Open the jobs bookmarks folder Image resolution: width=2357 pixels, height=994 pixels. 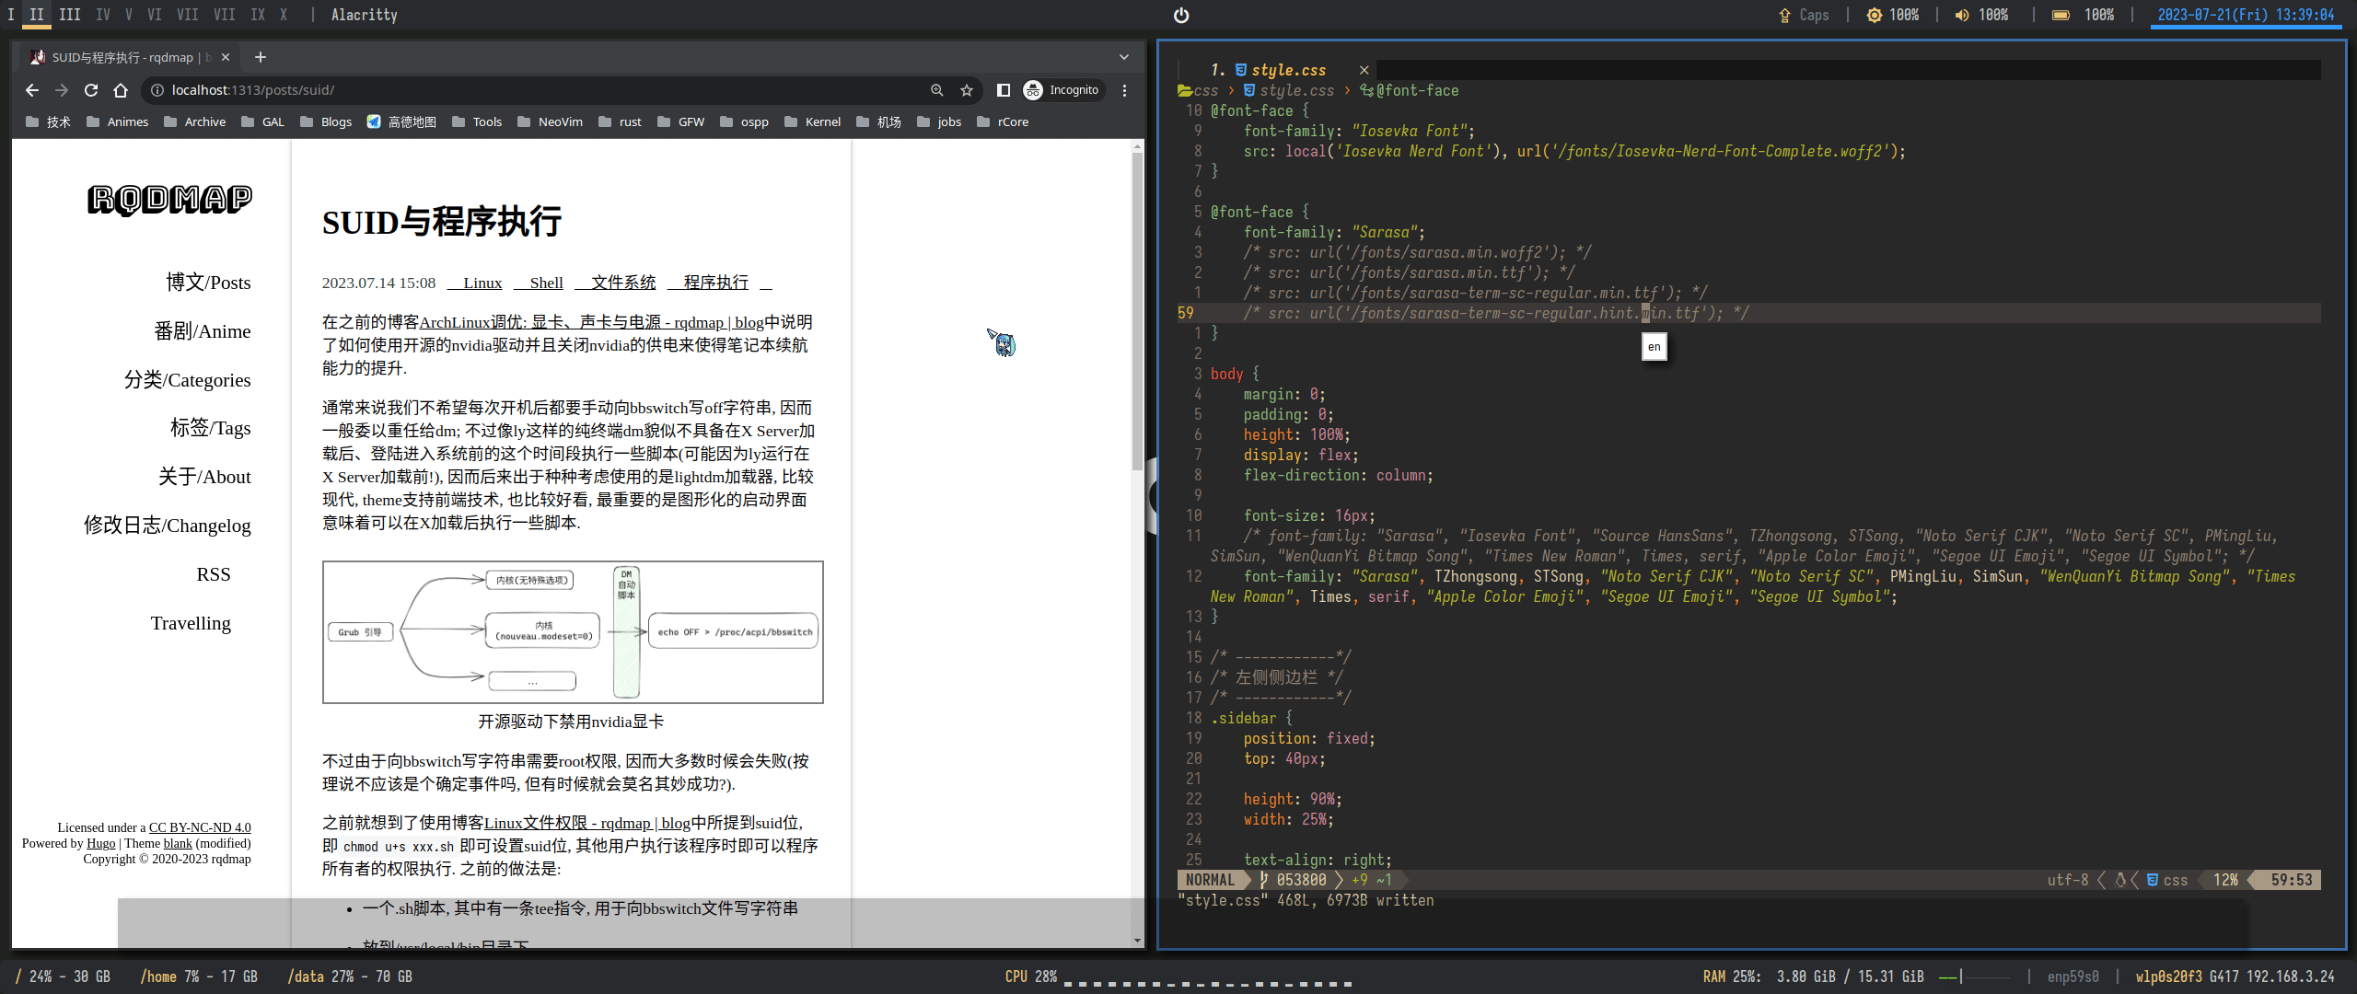click(940, 121)
